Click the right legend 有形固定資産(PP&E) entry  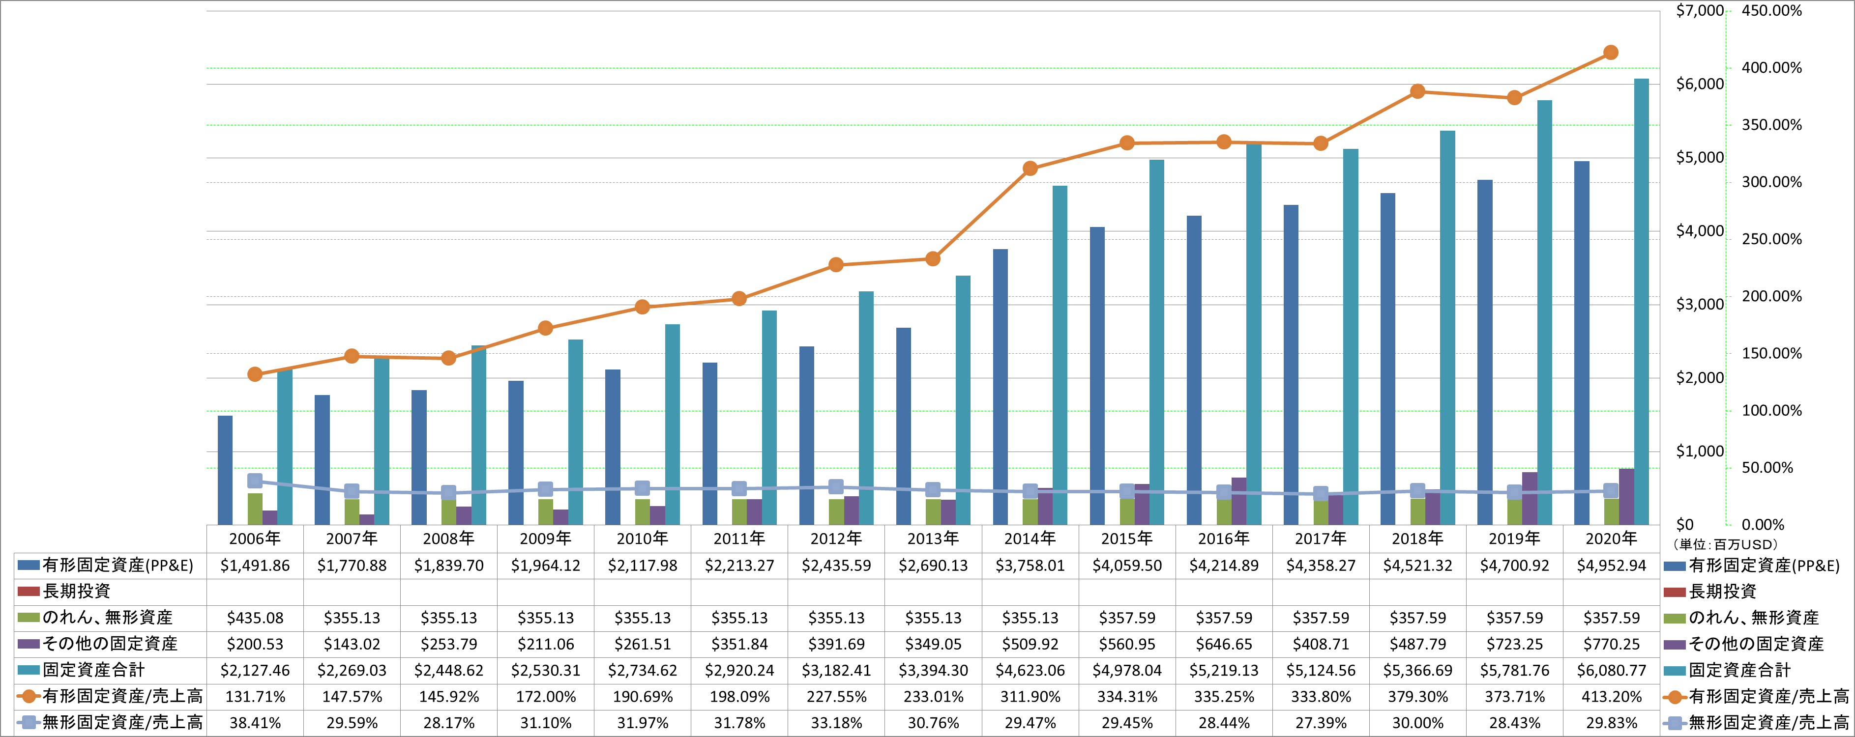(x=1752, y=566)
